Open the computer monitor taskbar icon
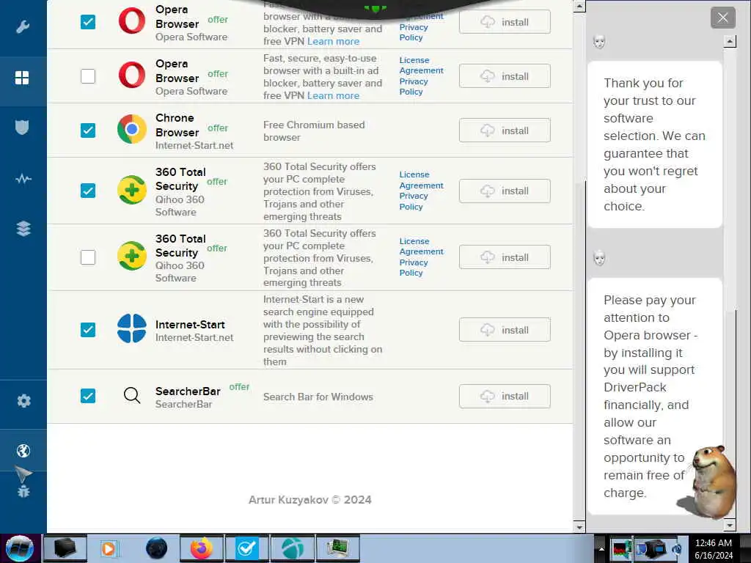This screenshot has height=563, width=751. (x=337, y=548)
